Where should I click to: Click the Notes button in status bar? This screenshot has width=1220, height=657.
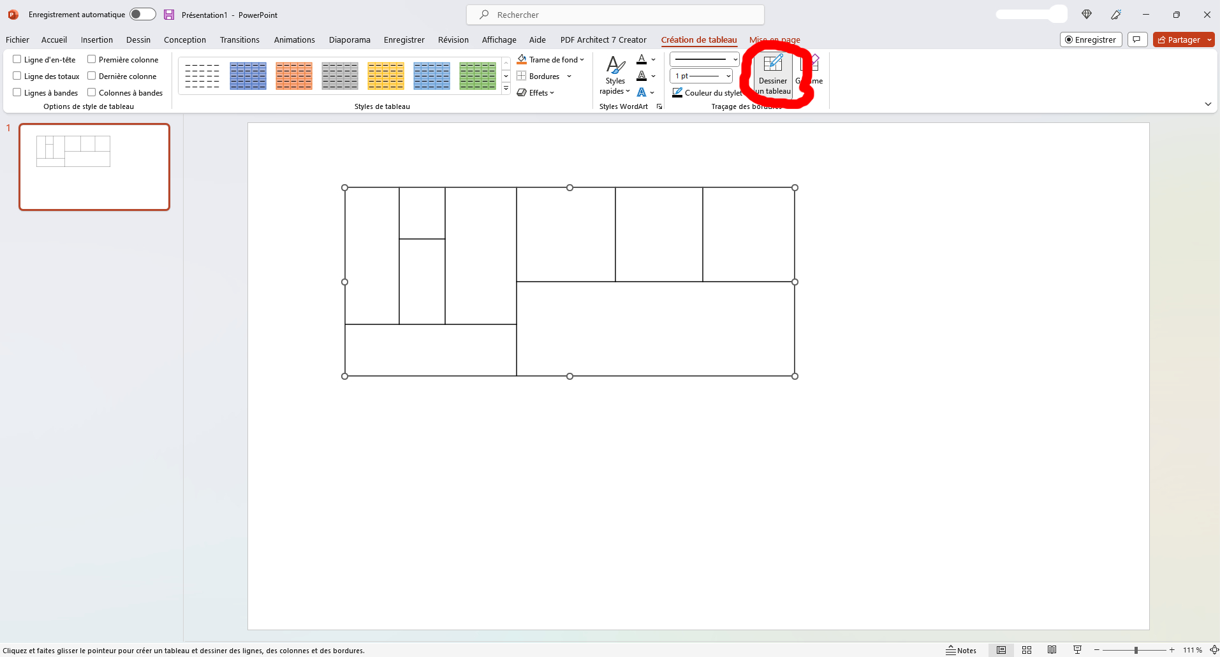coord(960,649)
